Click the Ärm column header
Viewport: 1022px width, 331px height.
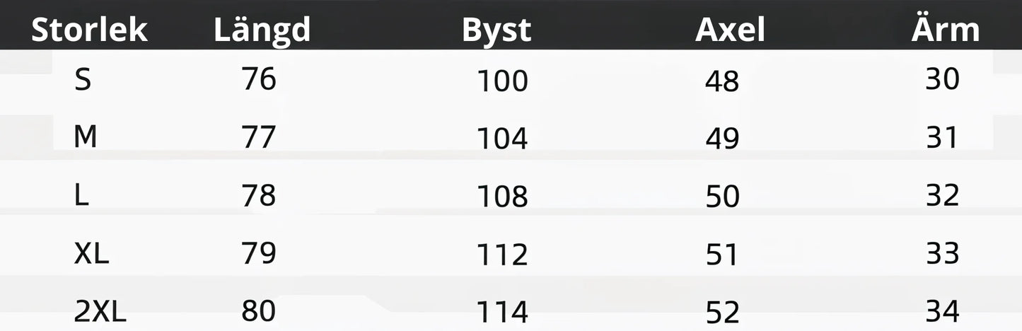point(945,30)
